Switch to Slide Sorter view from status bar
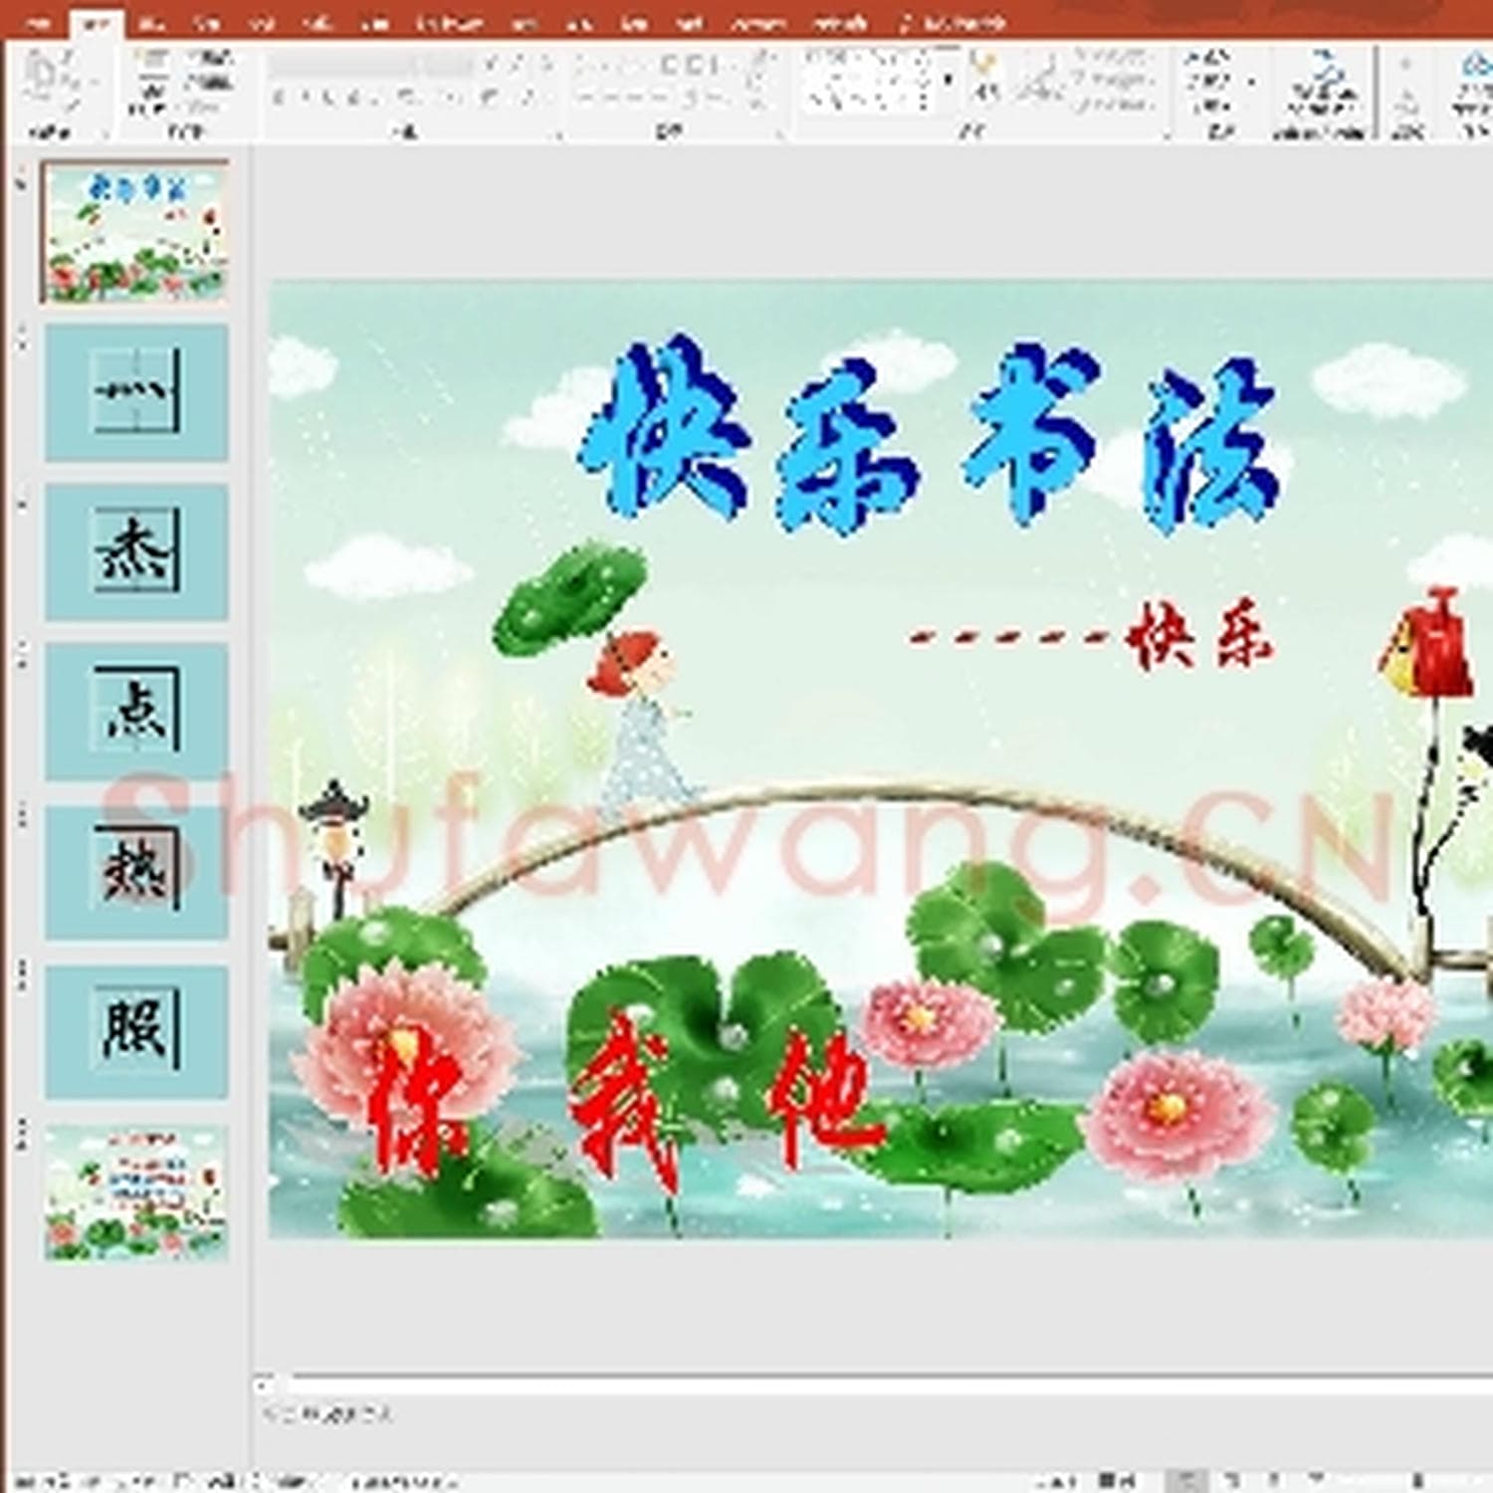The image size is (1493, 1493). 1232,1481
